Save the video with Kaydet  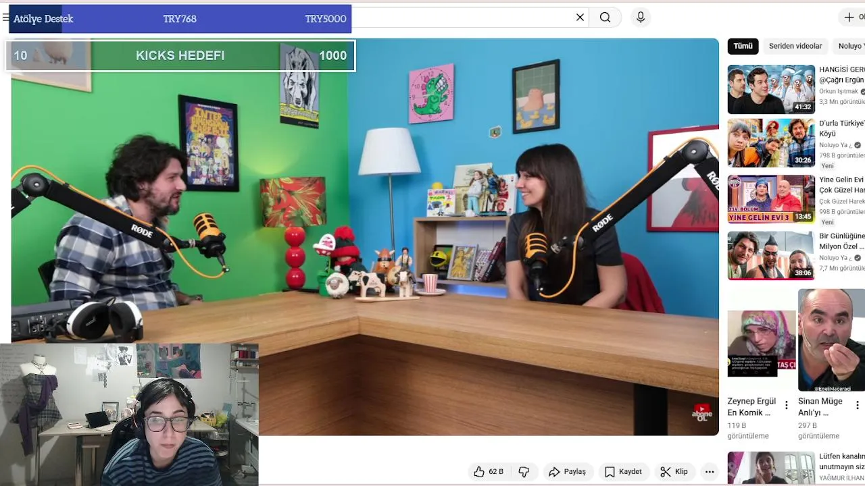(623, 472)
